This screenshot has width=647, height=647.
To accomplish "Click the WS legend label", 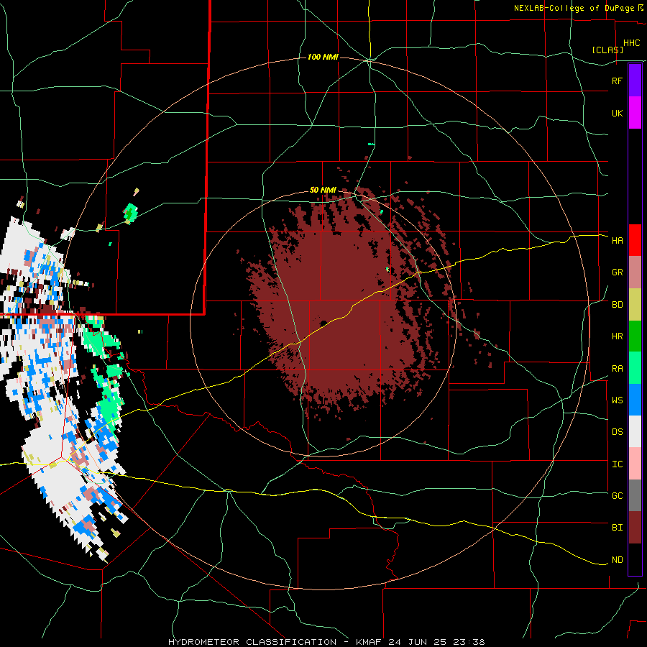I will tap(617, 400).
